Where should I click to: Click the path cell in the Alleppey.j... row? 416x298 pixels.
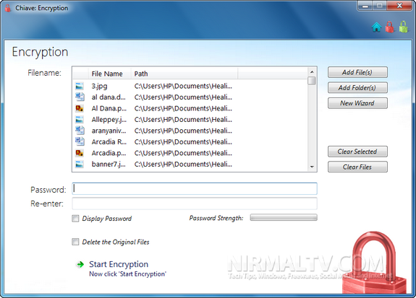183,120
